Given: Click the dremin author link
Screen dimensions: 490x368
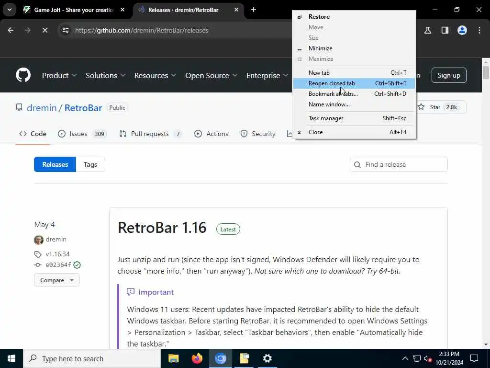Looking at the screenshot, I should click(x=56, y=240).
